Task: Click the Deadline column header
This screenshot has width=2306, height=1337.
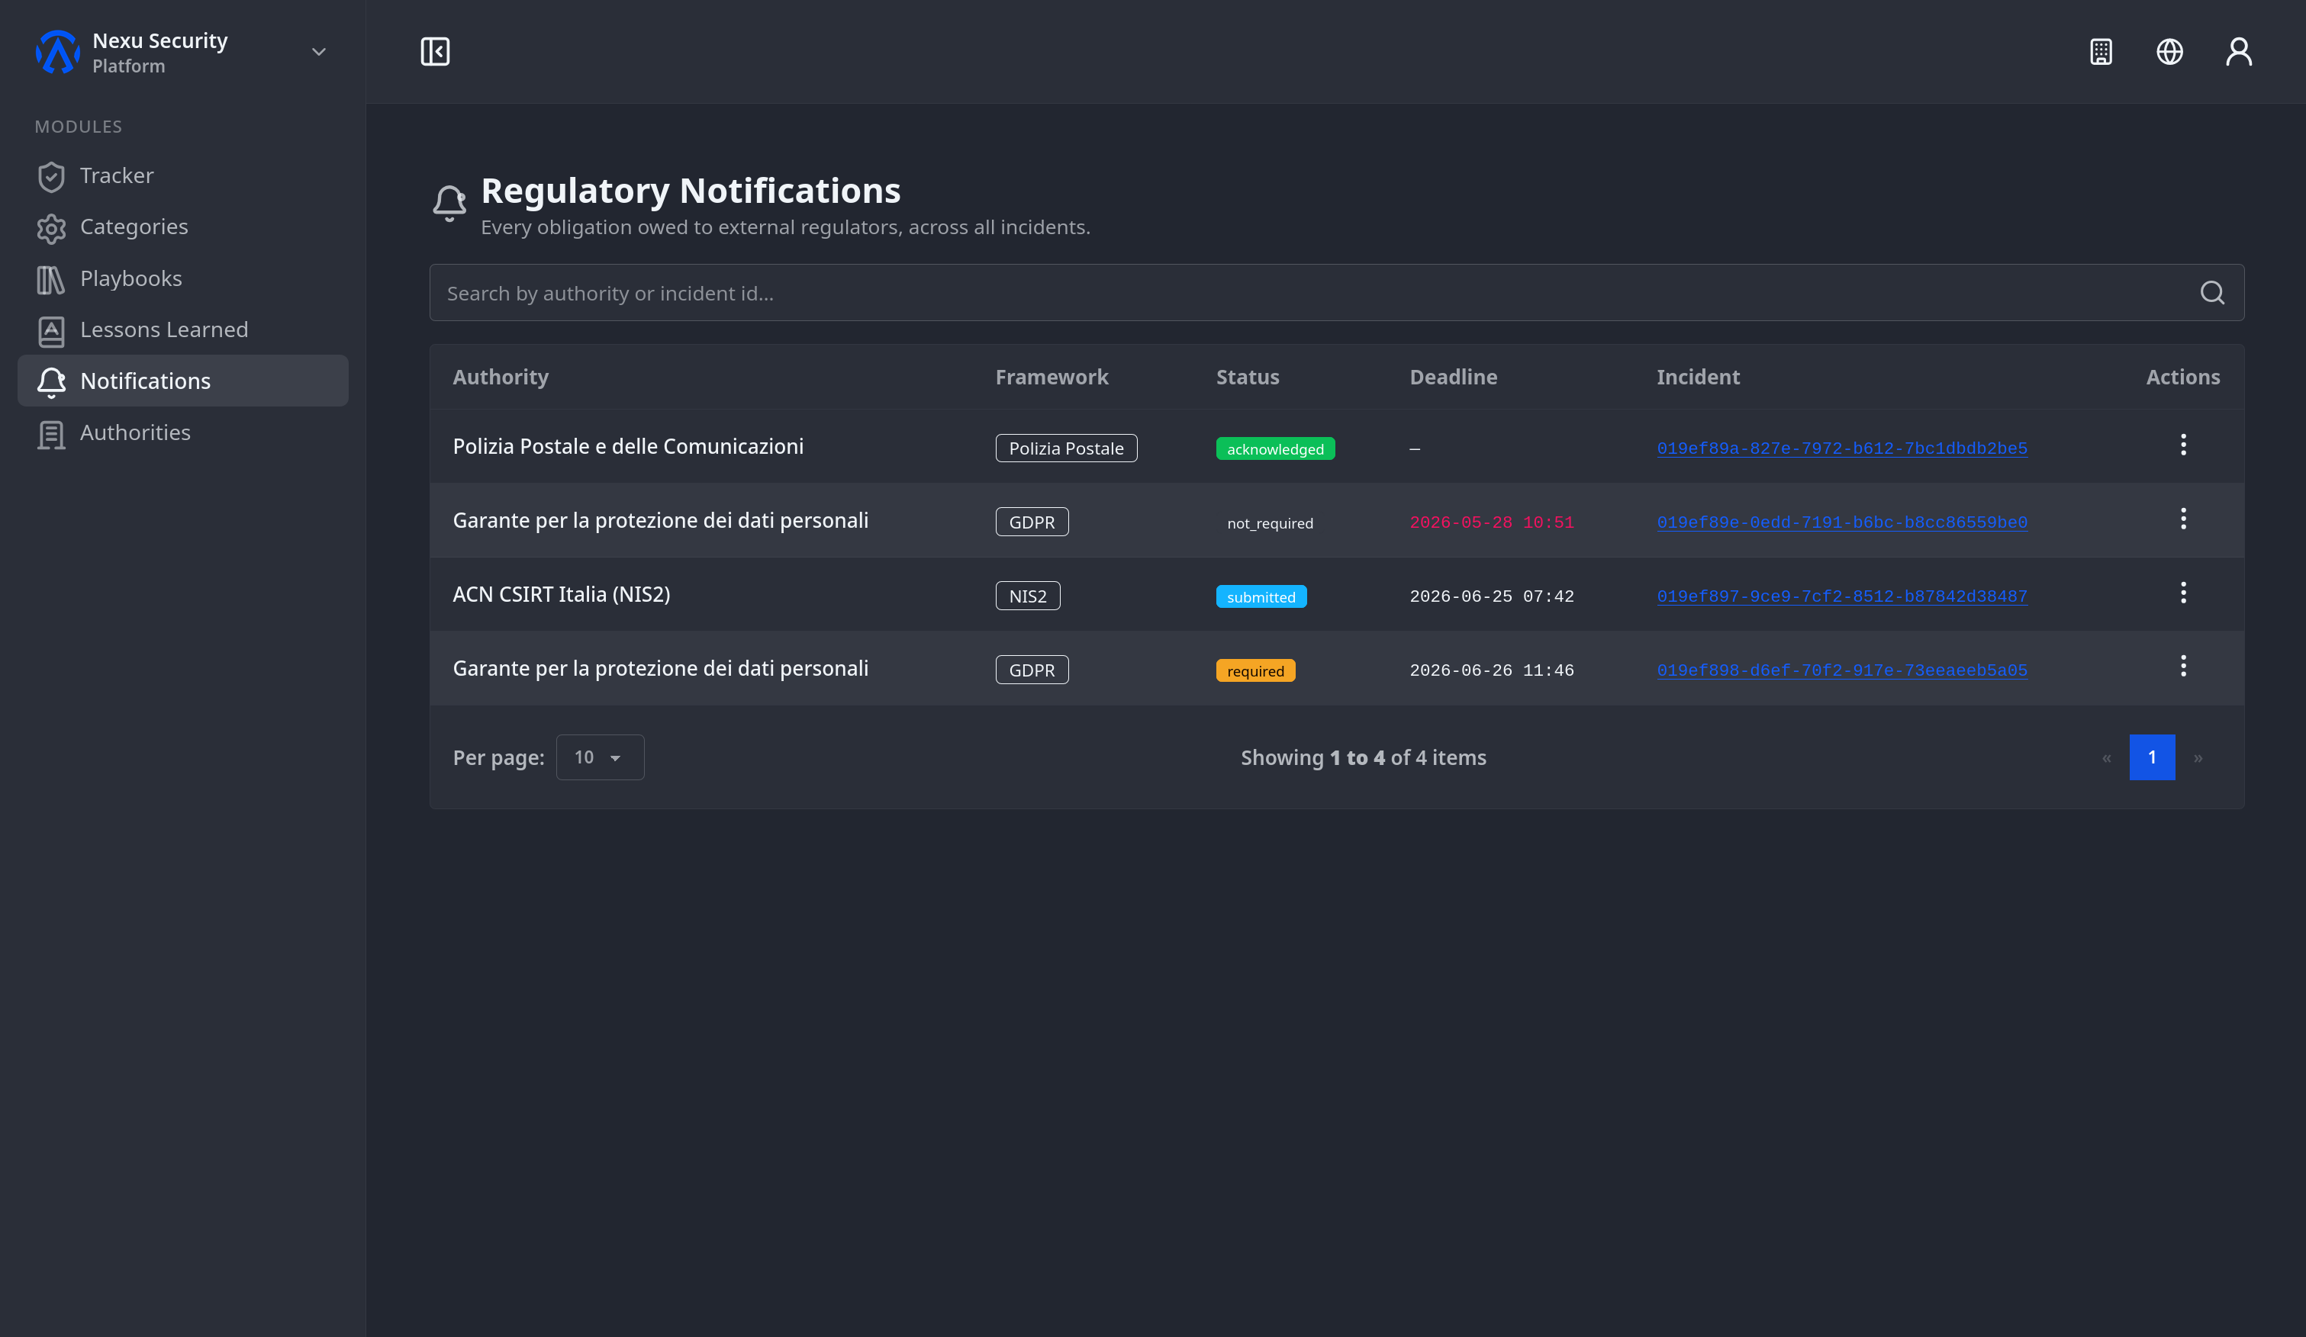Action: tap(1453, 377)
